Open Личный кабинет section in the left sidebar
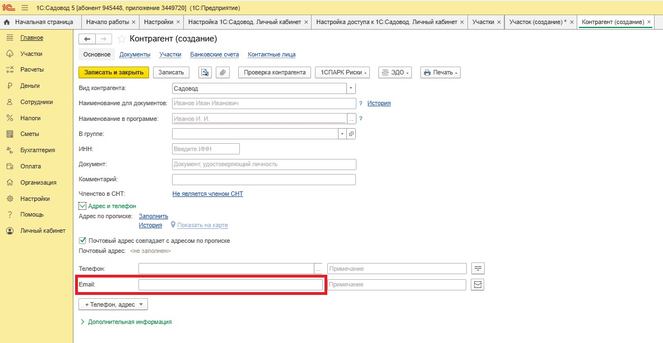The width and height of the screenshot is (663, 343). point(43,231)
